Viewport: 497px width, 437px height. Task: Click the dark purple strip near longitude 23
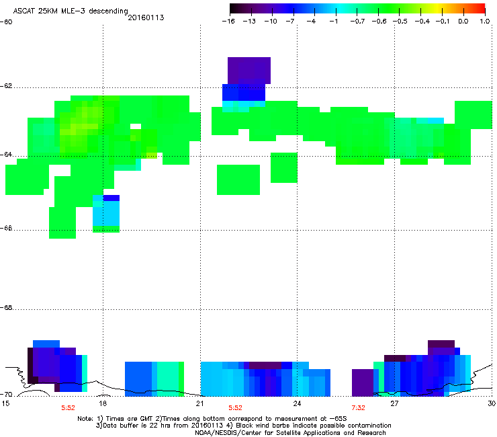tap(265, 365)
